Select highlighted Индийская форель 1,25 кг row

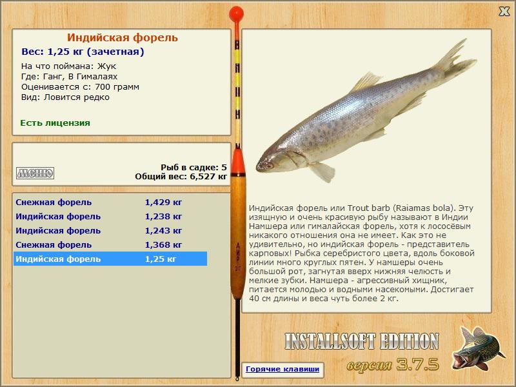(110, 259)
